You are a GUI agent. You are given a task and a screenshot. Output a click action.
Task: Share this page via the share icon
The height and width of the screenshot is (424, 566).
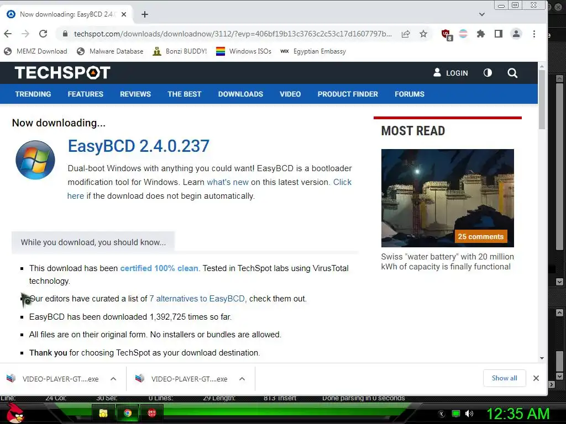[x=406, y=34]
